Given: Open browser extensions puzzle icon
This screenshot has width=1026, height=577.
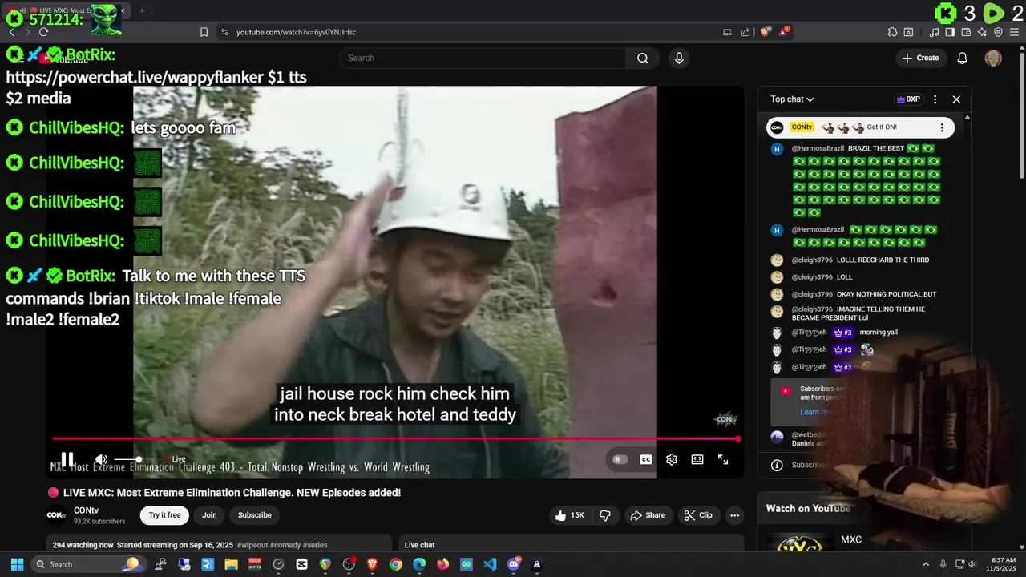Looking at the screenshot, I should [892, 32].
